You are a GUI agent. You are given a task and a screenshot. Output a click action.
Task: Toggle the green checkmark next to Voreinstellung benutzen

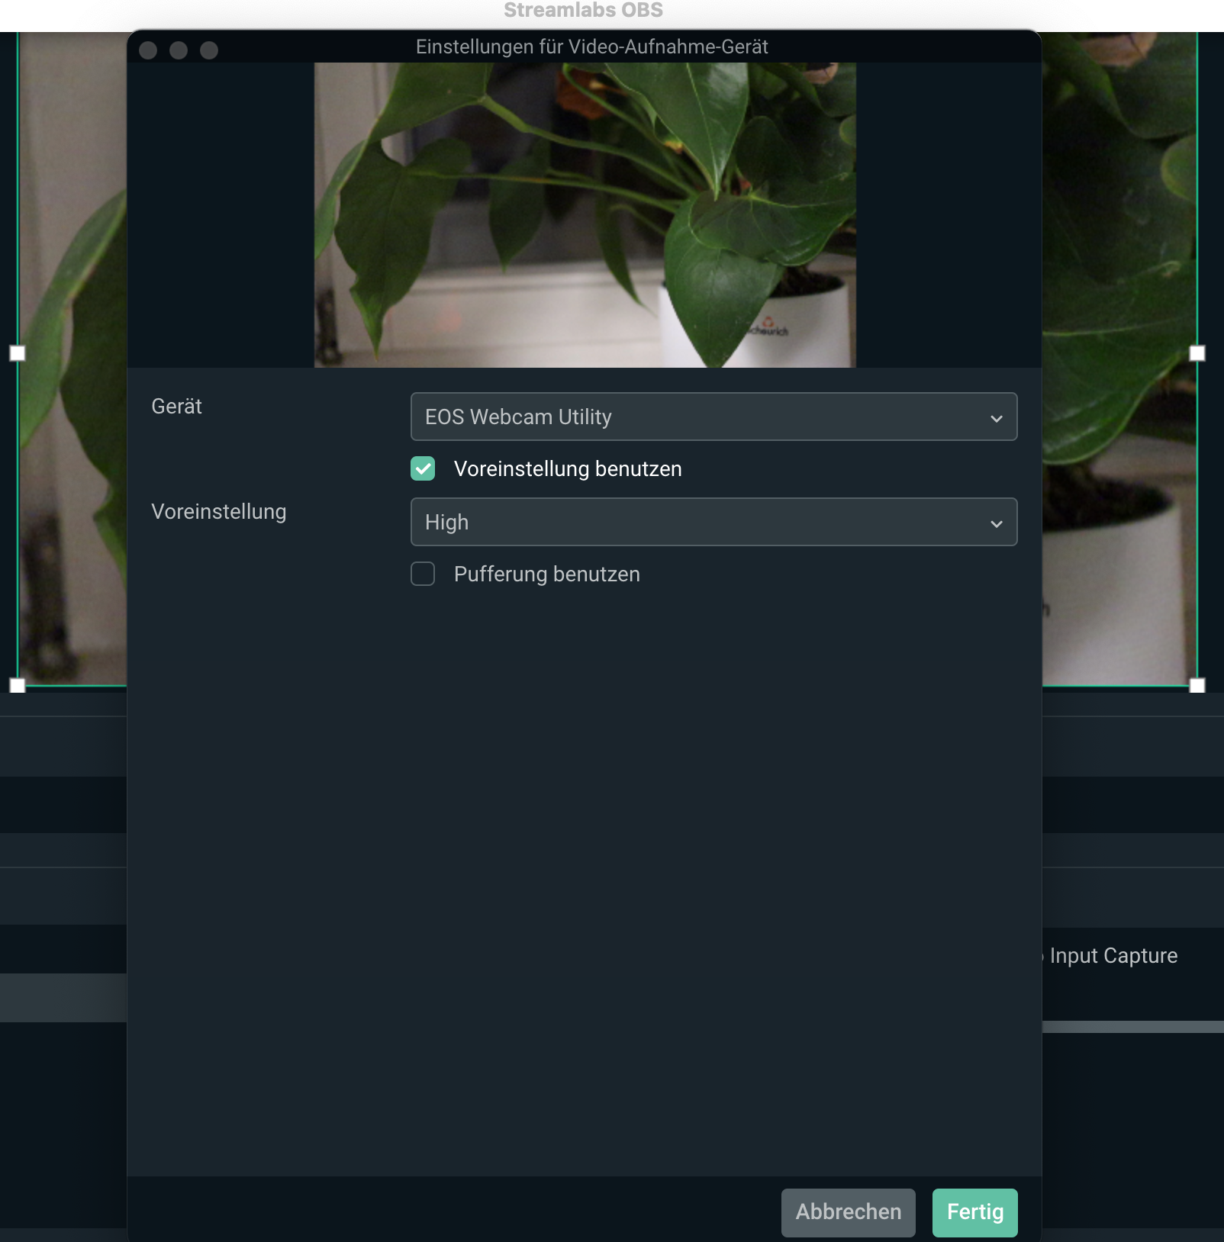[422, 468]
